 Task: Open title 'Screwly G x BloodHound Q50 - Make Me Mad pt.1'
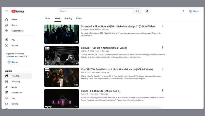(x=118, y=27)
